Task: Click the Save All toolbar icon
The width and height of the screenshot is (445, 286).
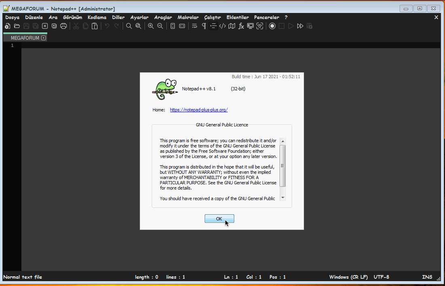Action: [36, 26]
